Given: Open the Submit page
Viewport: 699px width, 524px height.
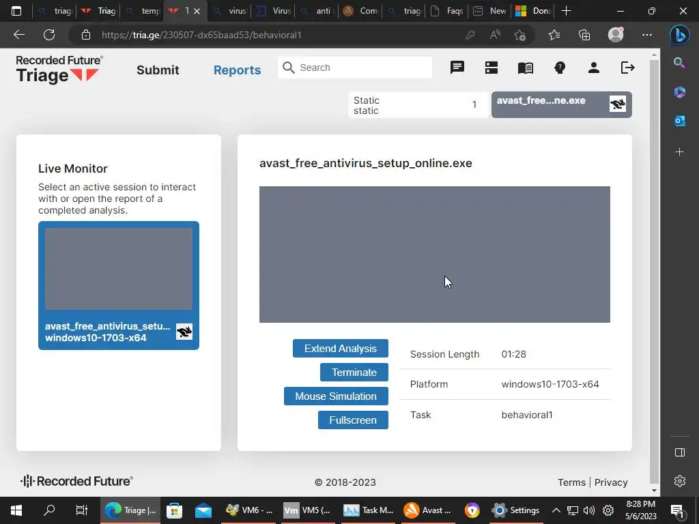Looking at the screenshot, I should pos(158,70).
